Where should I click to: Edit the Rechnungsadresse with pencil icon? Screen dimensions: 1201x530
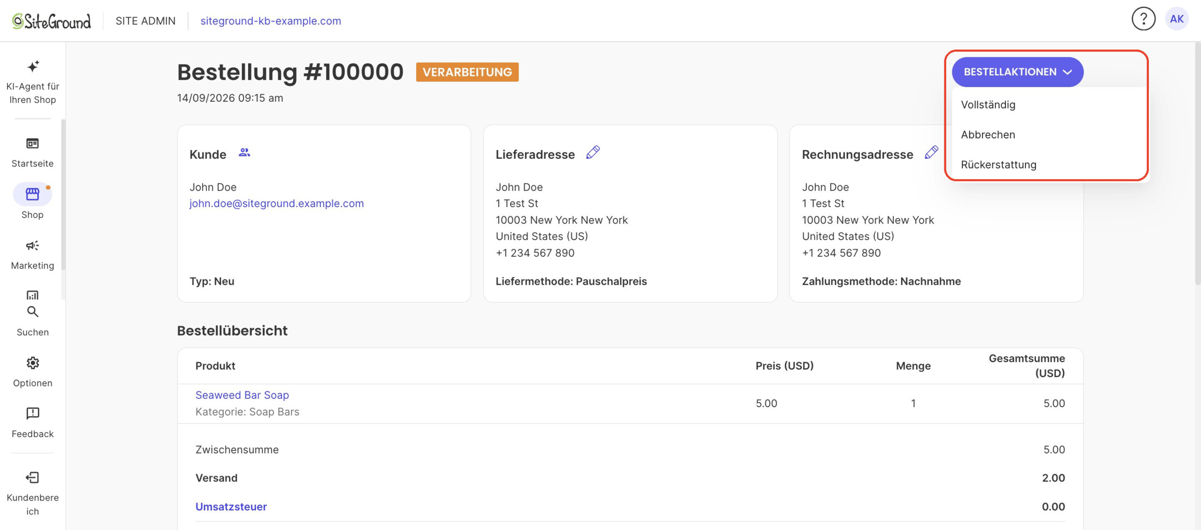tap(931, 152)
